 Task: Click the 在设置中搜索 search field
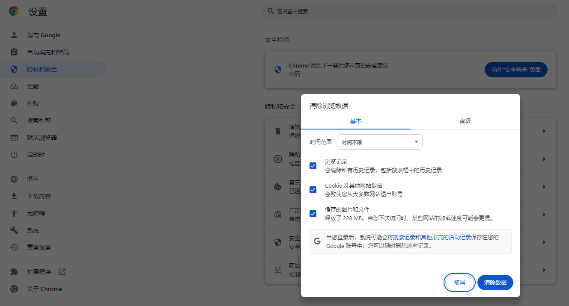coord(410,11)
